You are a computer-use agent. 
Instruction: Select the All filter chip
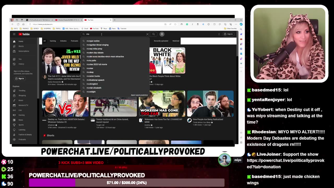(44, 41)
